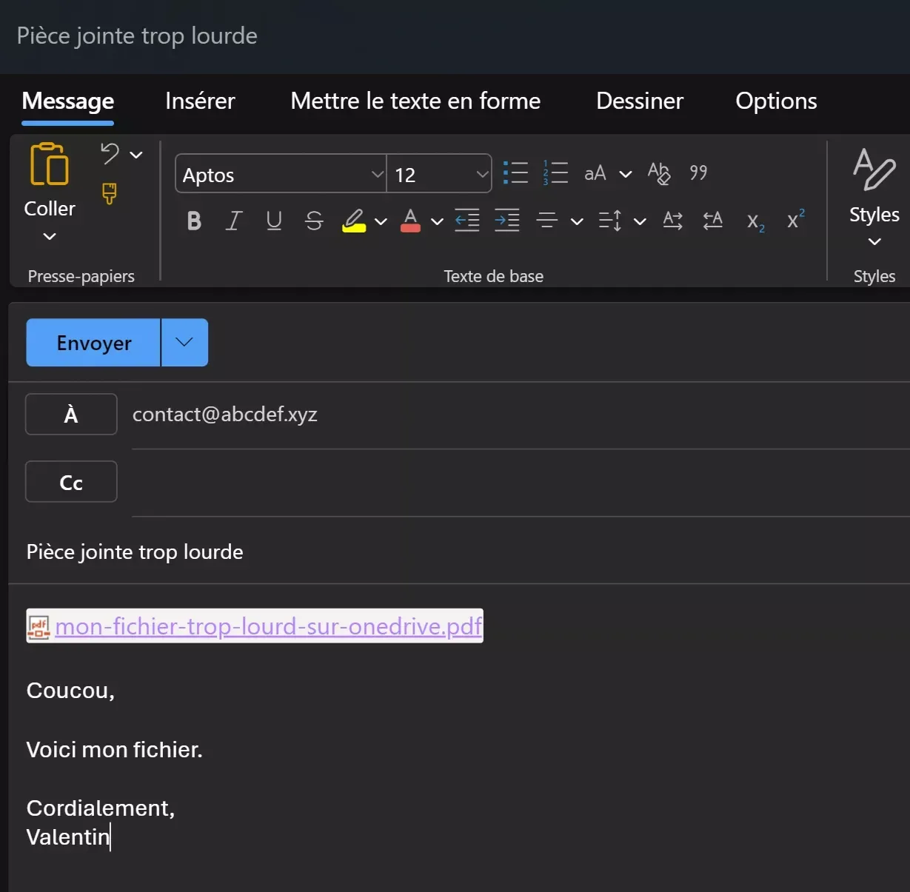Toggle subscript on selected text

pyautogui.click(x=754, y=221)
